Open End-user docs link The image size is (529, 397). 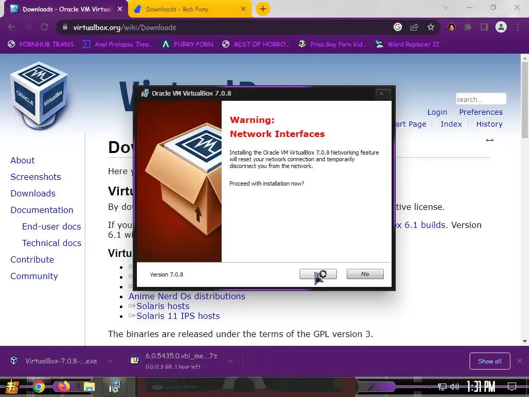pos(51,226)
